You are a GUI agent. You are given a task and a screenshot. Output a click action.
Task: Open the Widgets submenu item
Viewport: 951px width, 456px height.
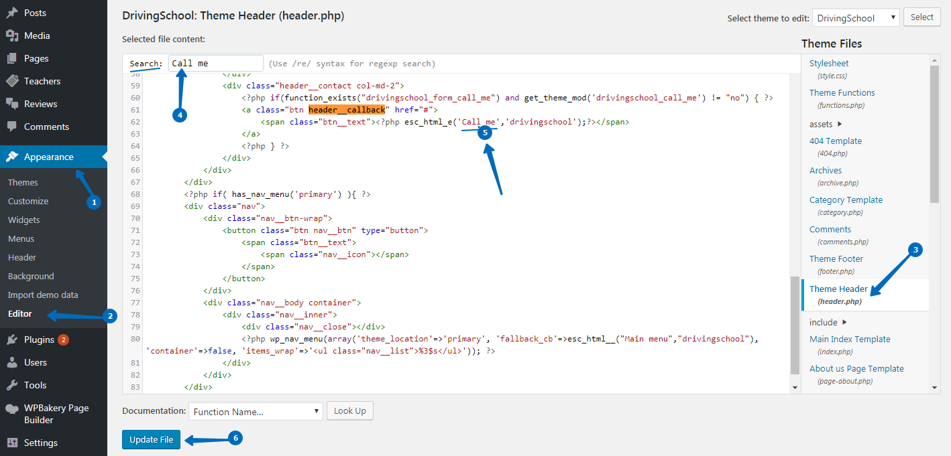tap(24, 220)
